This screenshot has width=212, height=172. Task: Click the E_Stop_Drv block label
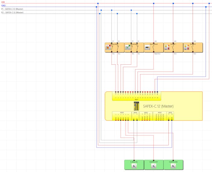pyautogui.click(x=134, y=162)
